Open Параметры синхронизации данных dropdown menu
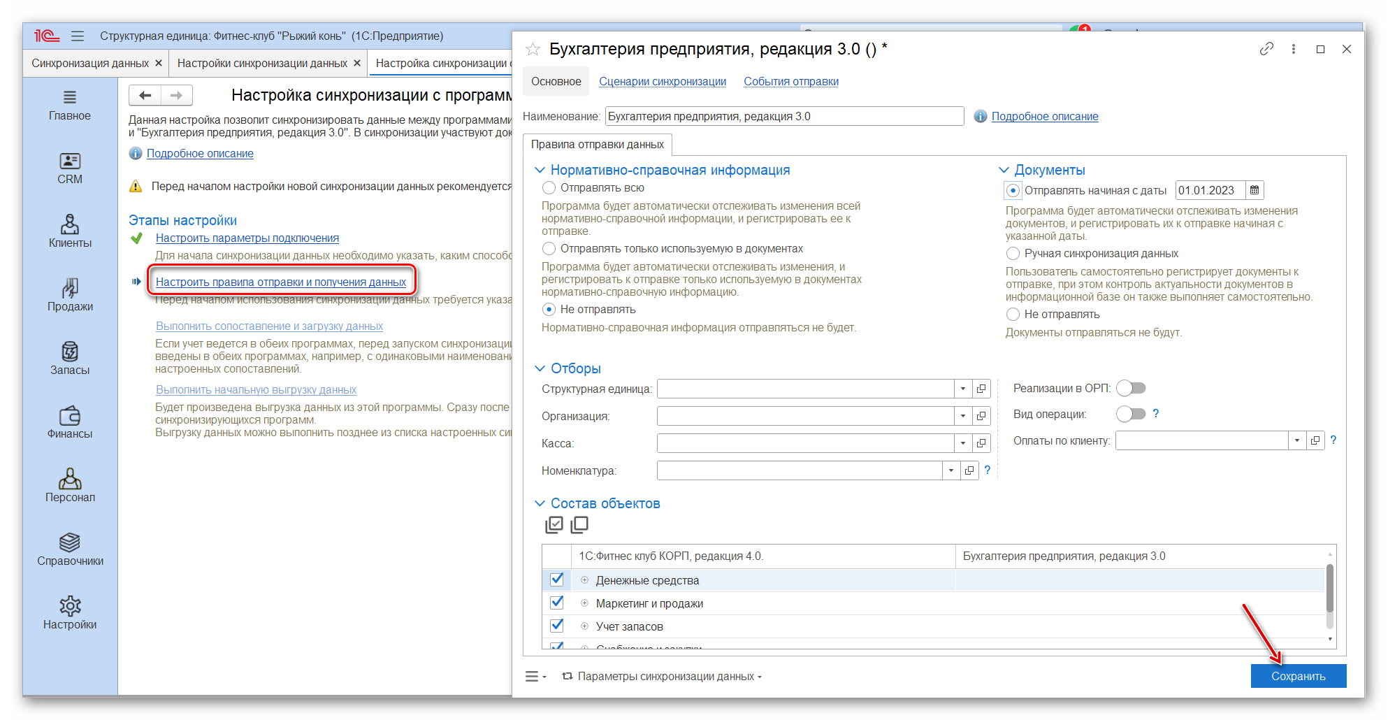The image size is (1388, 720). pos(662,677)
